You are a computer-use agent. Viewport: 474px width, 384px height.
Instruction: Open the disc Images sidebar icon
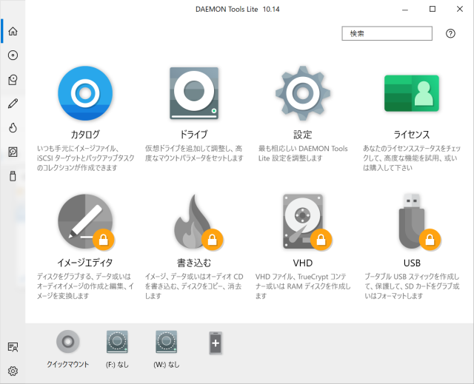click(x=13, y=55)
